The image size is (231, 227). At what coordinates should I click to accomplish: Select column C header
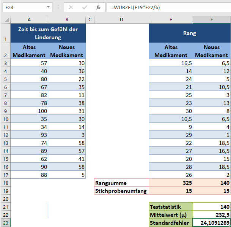[x=90, y=20]
